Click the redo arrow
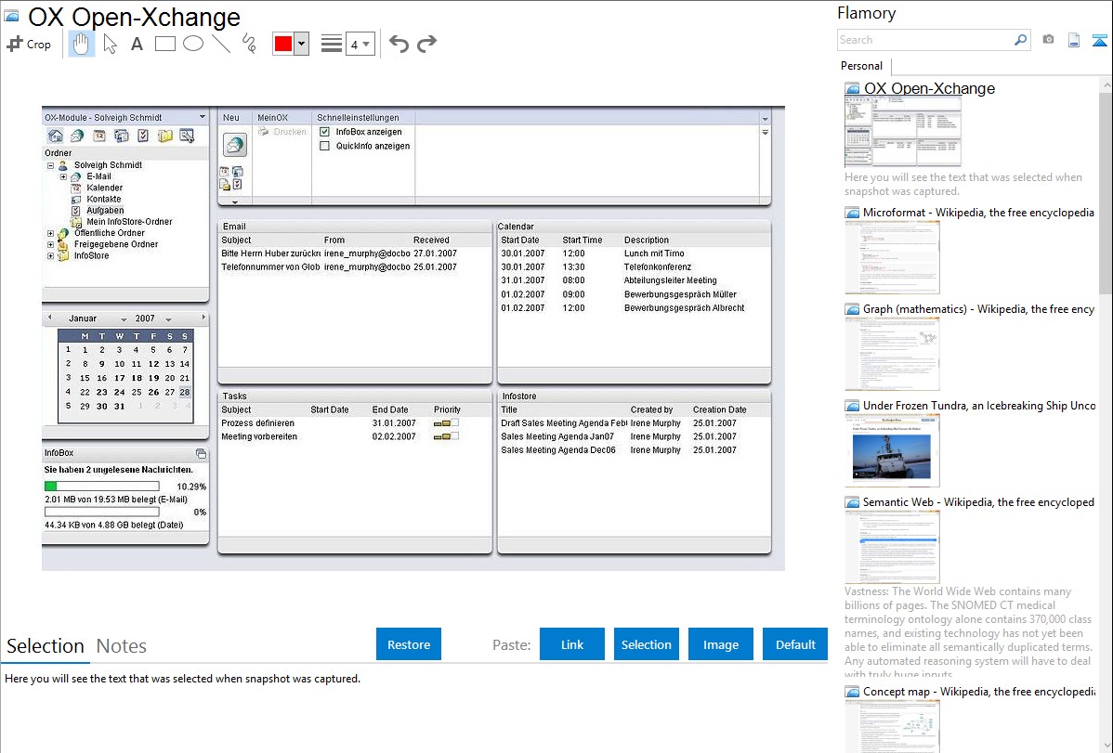Viewport: 1113px width, 753px height. coord(426,44)
